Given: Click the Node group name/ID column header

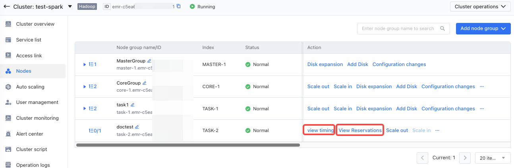Looking at the screenshot, I should (139, 47).
